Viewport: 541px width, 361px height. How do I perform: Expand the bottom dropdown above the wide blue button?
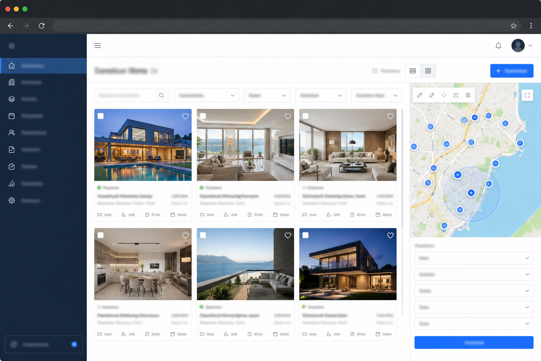pyautogui.click(x=474, y=324)
